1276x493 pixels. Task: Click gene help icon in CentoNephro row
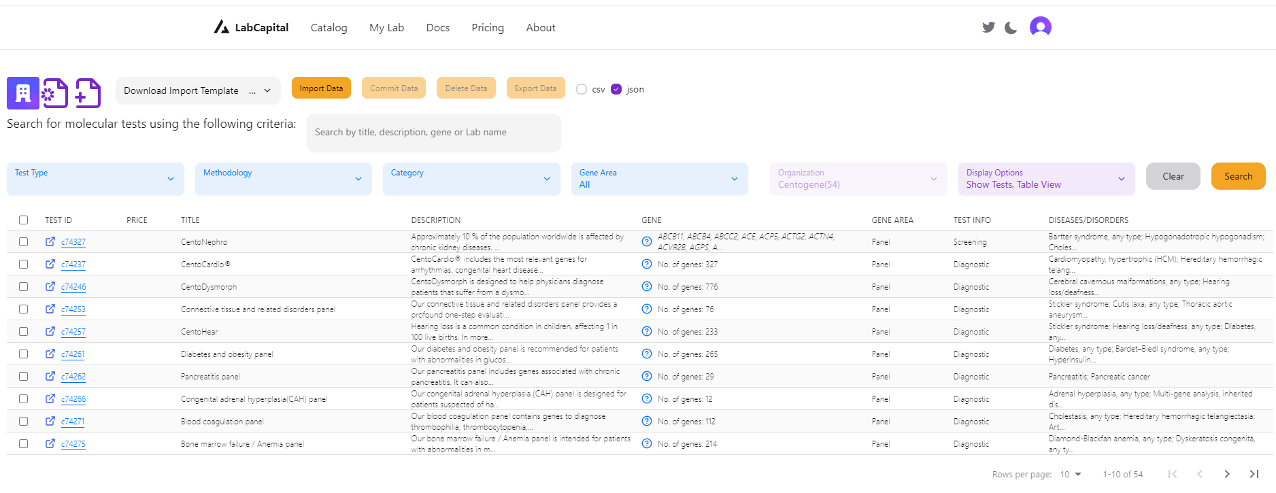[647, 241]
